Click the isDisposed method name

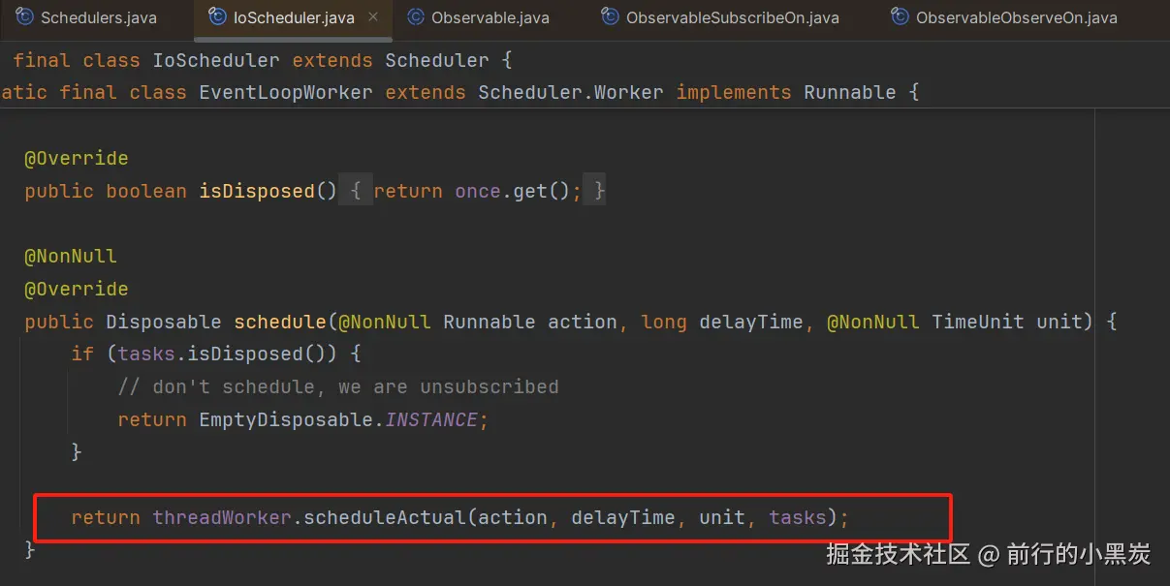pos(257,191)
